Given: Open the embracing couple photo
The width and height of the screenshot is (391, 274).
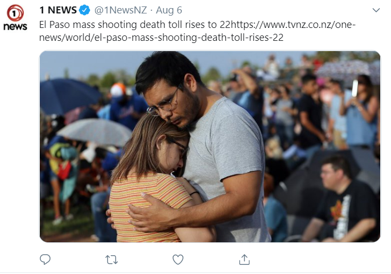Looking at the screenshot, I should (210, 147).
